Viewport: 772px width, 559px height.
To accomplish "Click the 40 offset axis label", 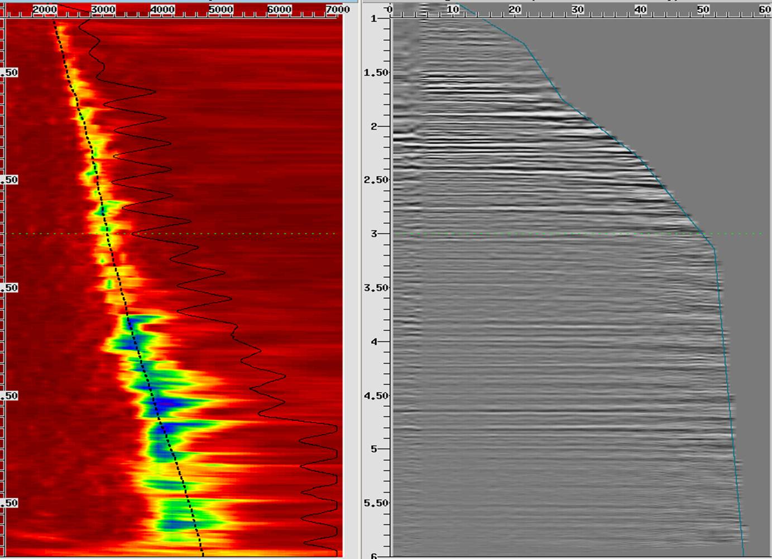I will (640, 9).
